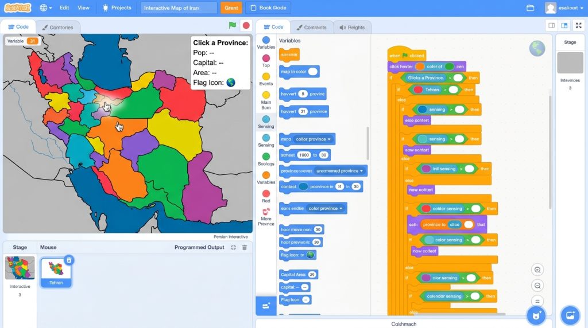This screenshot has height=328, width=588.
Task: Open the 'uncomoned province' dropdown
Action: [339, 171]
